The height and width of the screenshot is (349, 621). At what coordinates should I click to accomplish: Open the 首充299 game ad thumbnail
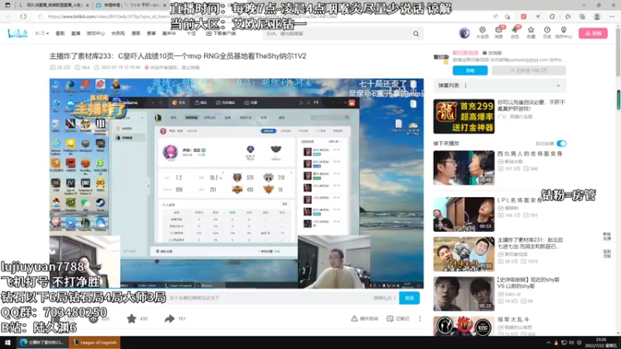coord(463,116)
